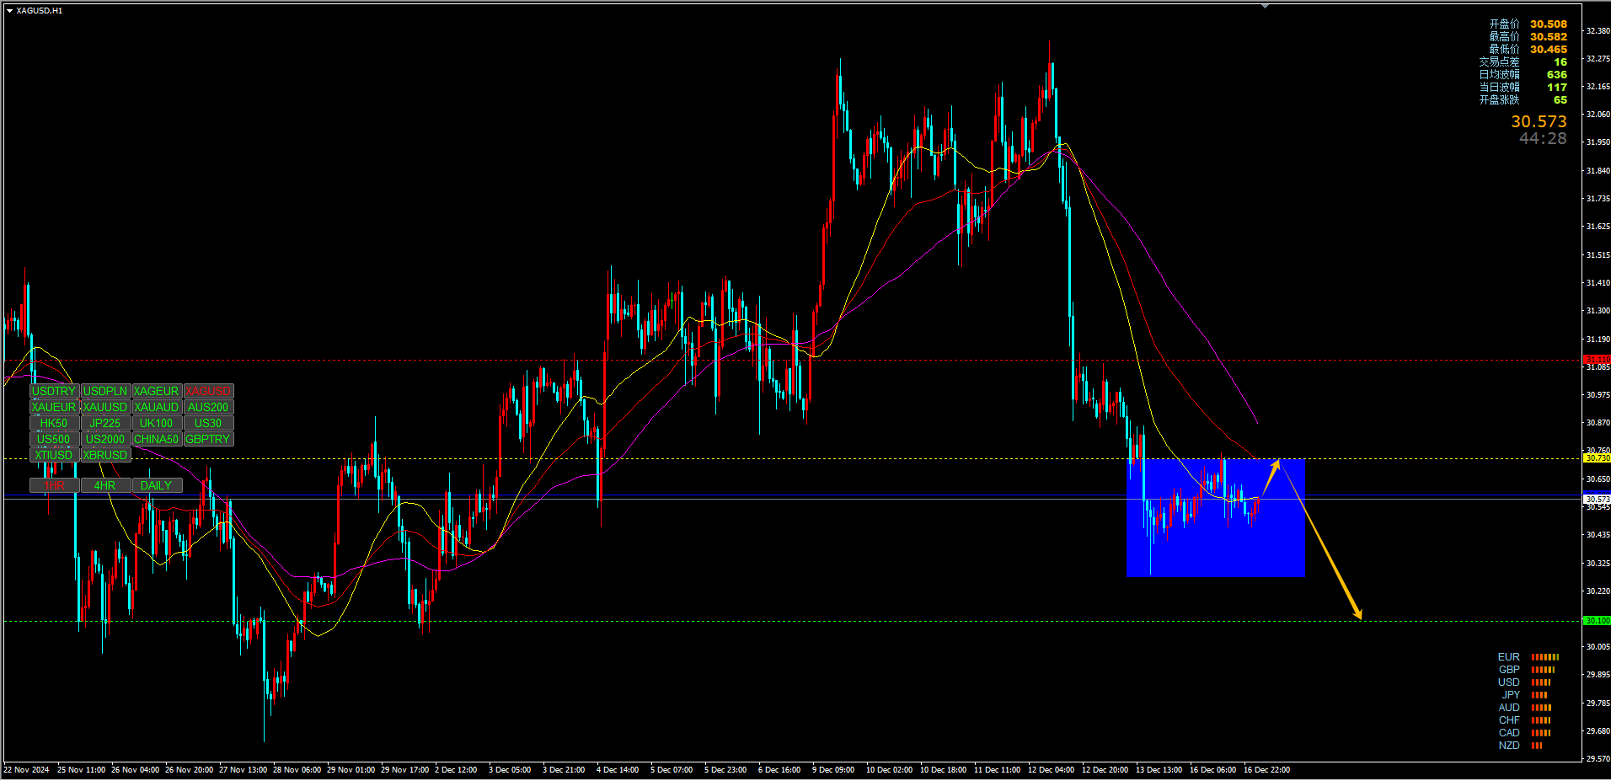Image resolution: width=1611 pixels, height=781 pixels.
Task: Switch to CHINA50 symbol button
Action: click(x=157, y=439)
